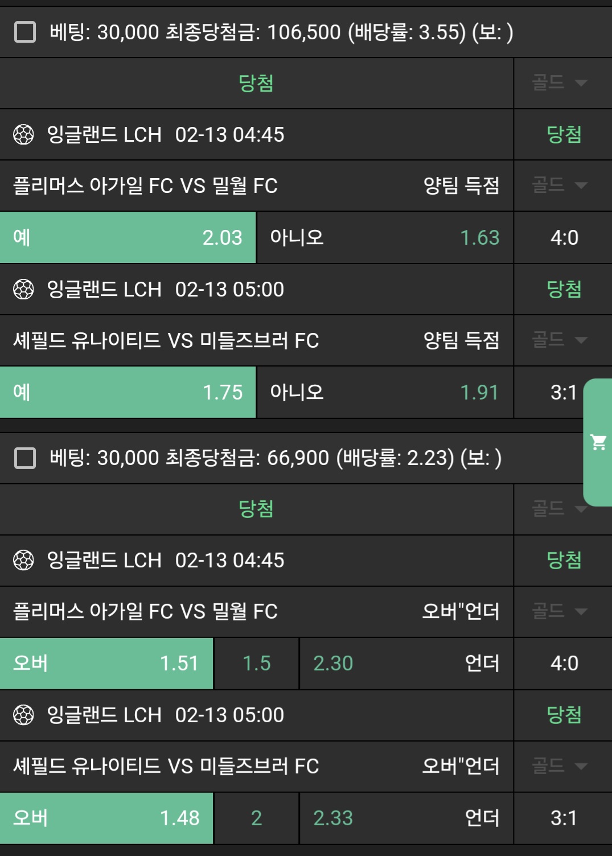This screenshot has height=856, width=612.
Task: Click soccer ball icon on 04:45 row in 3.55 odds bet
Action: point(23,135)
